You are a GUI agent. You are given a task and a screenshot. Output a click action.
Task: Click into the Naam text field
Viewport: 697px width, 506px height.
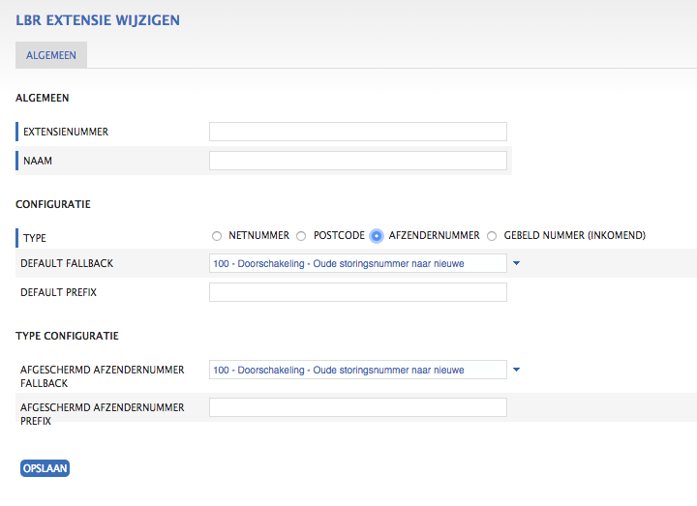pos(358,161)
